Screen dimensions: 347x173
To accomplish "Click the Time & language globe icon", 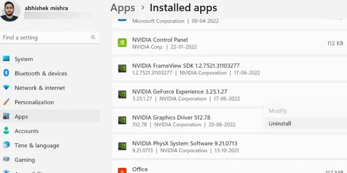I will [6, 145].
